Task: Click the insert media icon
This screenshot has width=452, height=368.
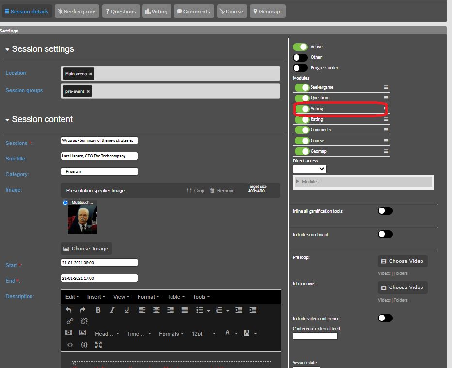Action: pyautogui.click(x=68, y=333)
